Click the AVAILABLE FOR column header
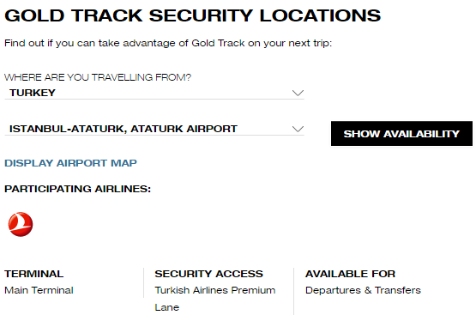476x321 pixels. [x=350, y=274]
